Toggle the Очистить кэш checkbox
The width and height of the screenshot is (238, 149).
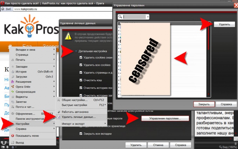[x=81, y=80]
